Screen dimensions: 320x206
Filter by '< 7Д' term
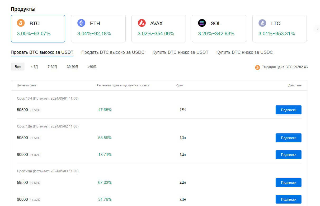(34, 67)
